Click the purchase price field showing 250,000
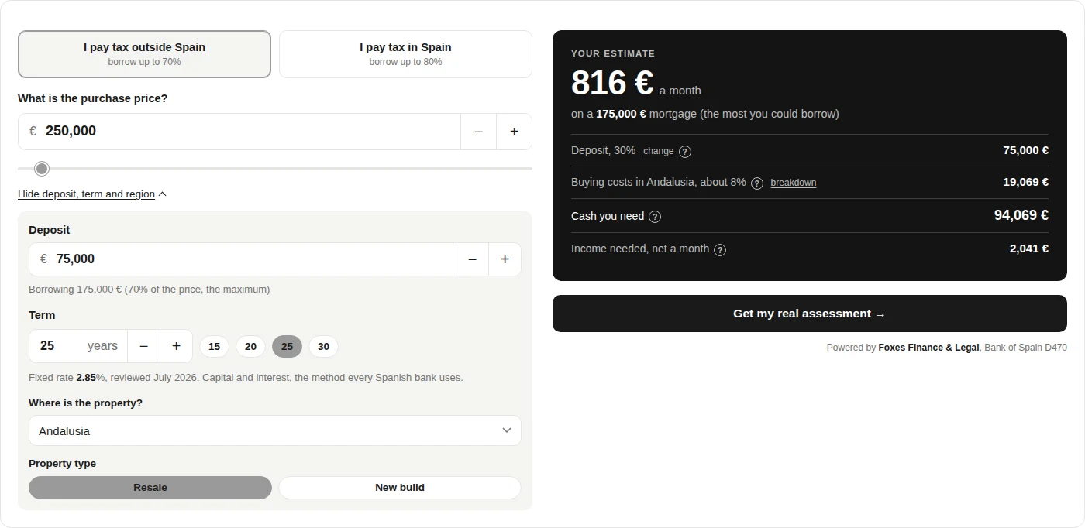This screenshot has height=528, width=1085. (239, 132)
